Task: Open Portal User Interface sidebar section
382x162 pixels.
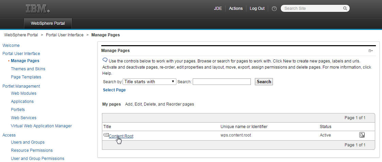Action: coord(21,53)
